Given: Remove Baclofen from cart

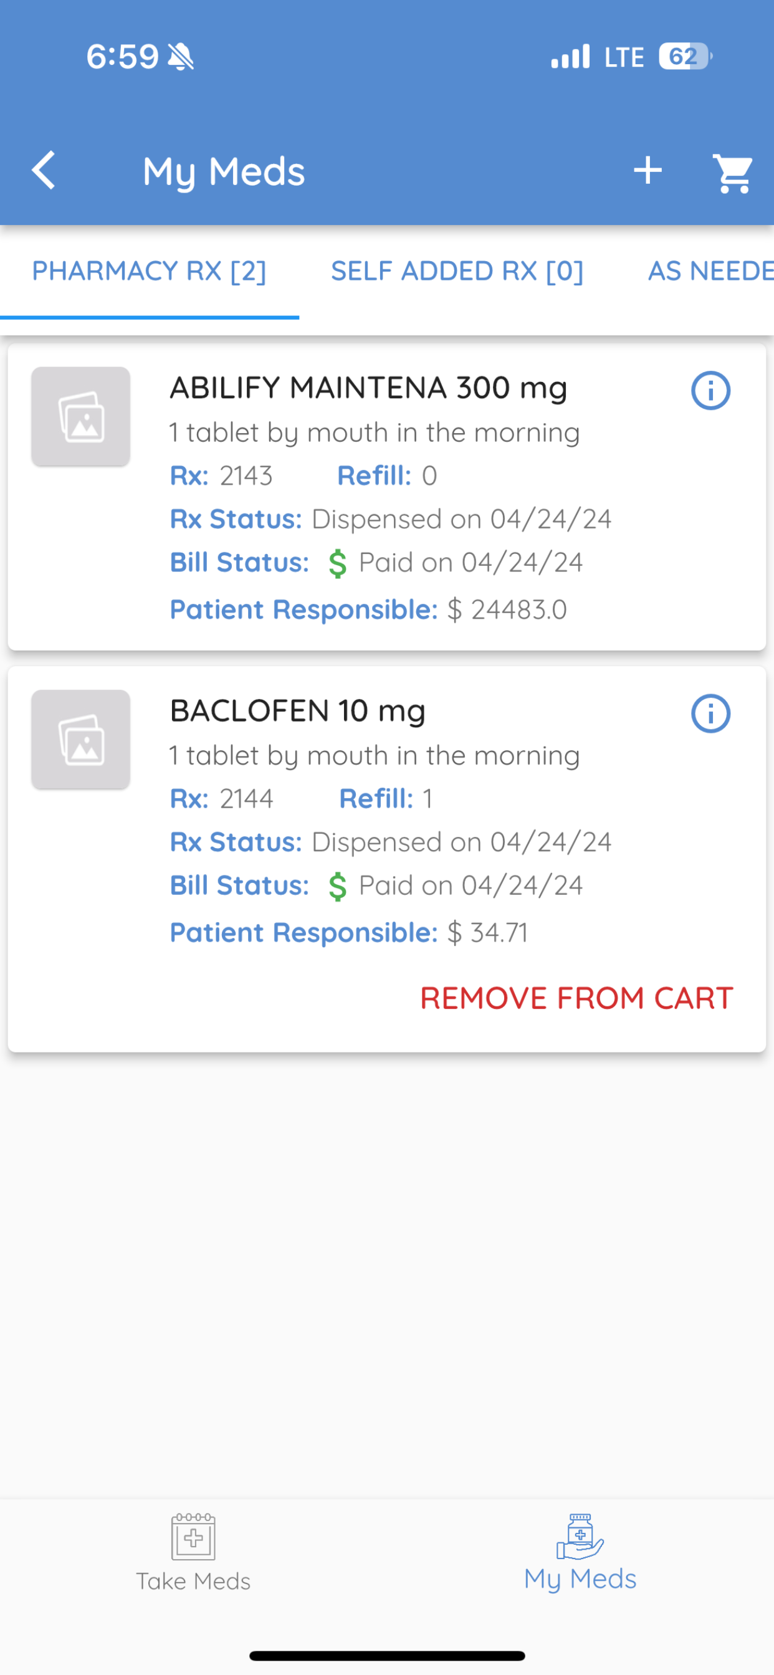Looking at the screenshot, I should pyautogui.click(x=576, y=998).
